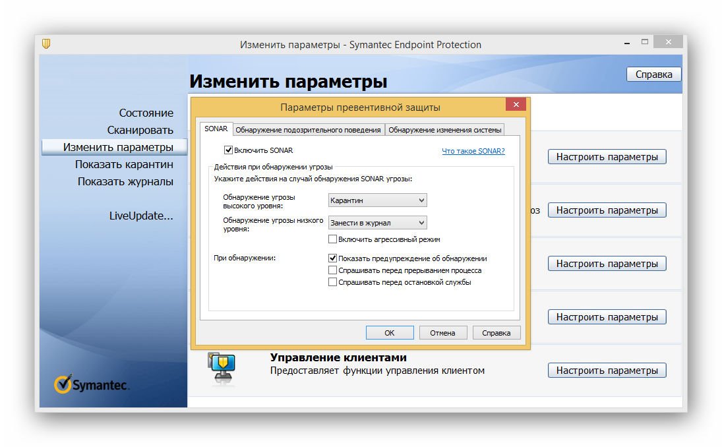This screenshot has height=447, width=722.
Task: Toggle the Включить SONAR checkbox
Action: point(229,150)
